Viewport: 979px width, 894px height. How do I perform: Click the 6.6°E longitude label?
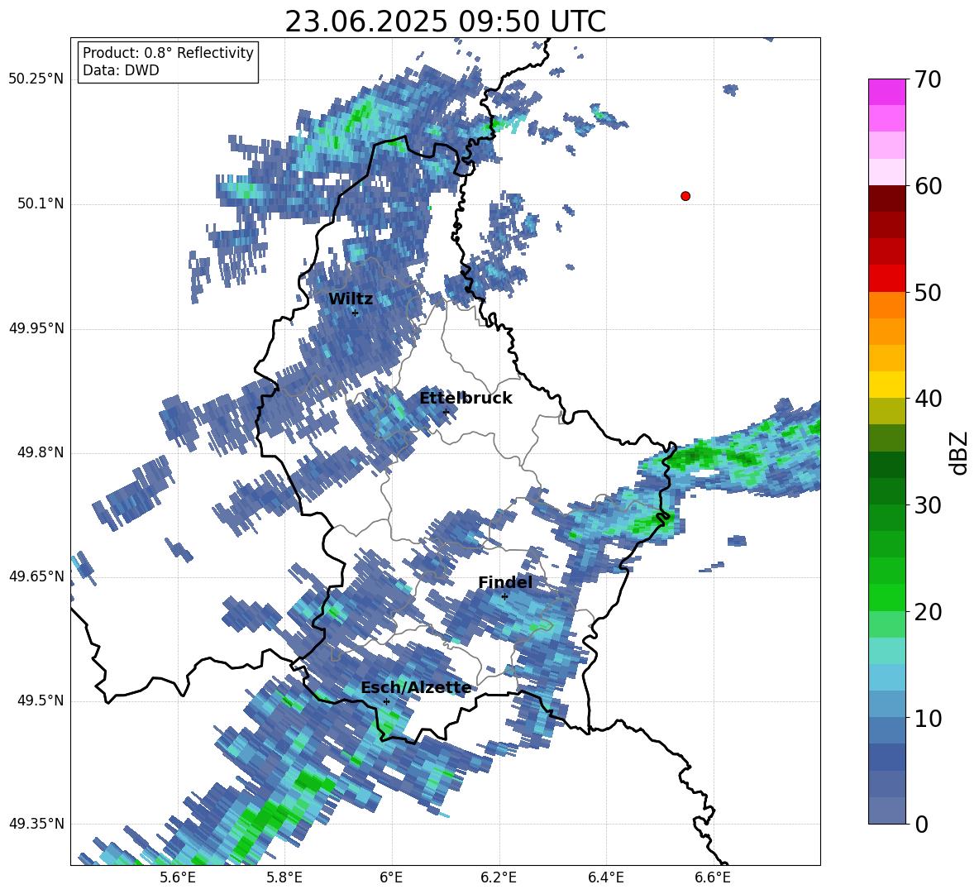coord(713,877)
